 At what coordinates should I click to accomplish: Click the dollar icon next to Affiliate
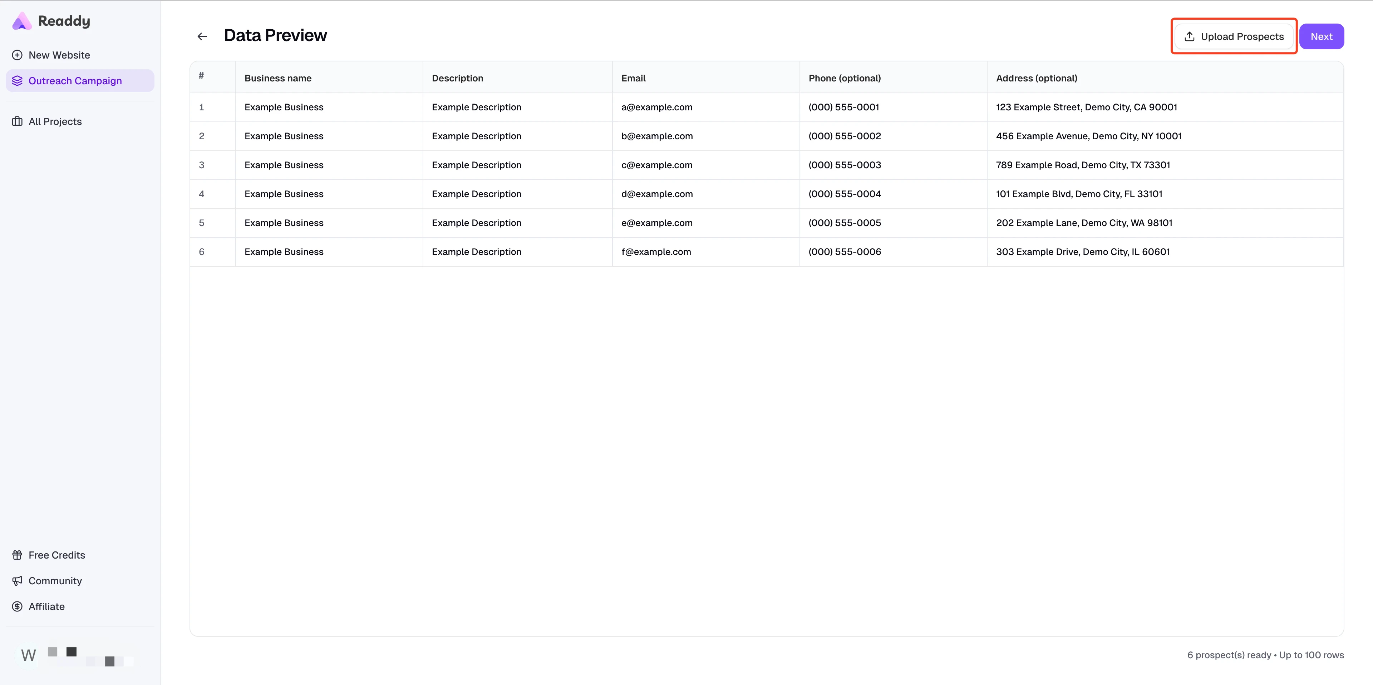pyautogui.click(x=17, y=606)
